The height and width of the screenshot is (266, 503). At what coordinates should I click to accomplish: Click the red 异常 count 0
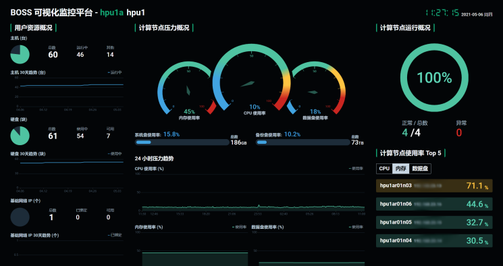459,132
